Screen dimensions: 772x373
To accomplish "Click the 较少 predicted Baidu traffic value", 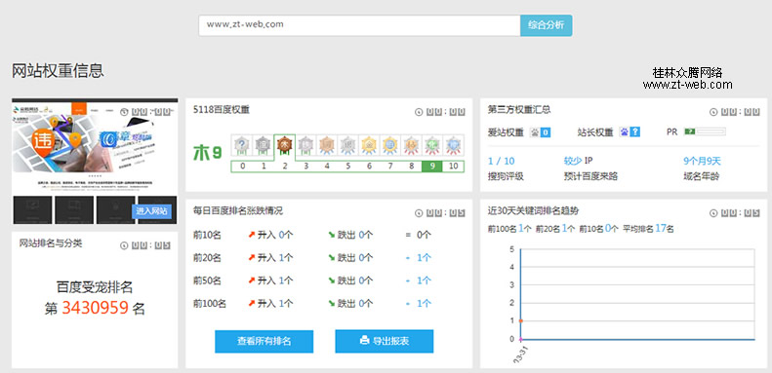I will coord(573,161).
